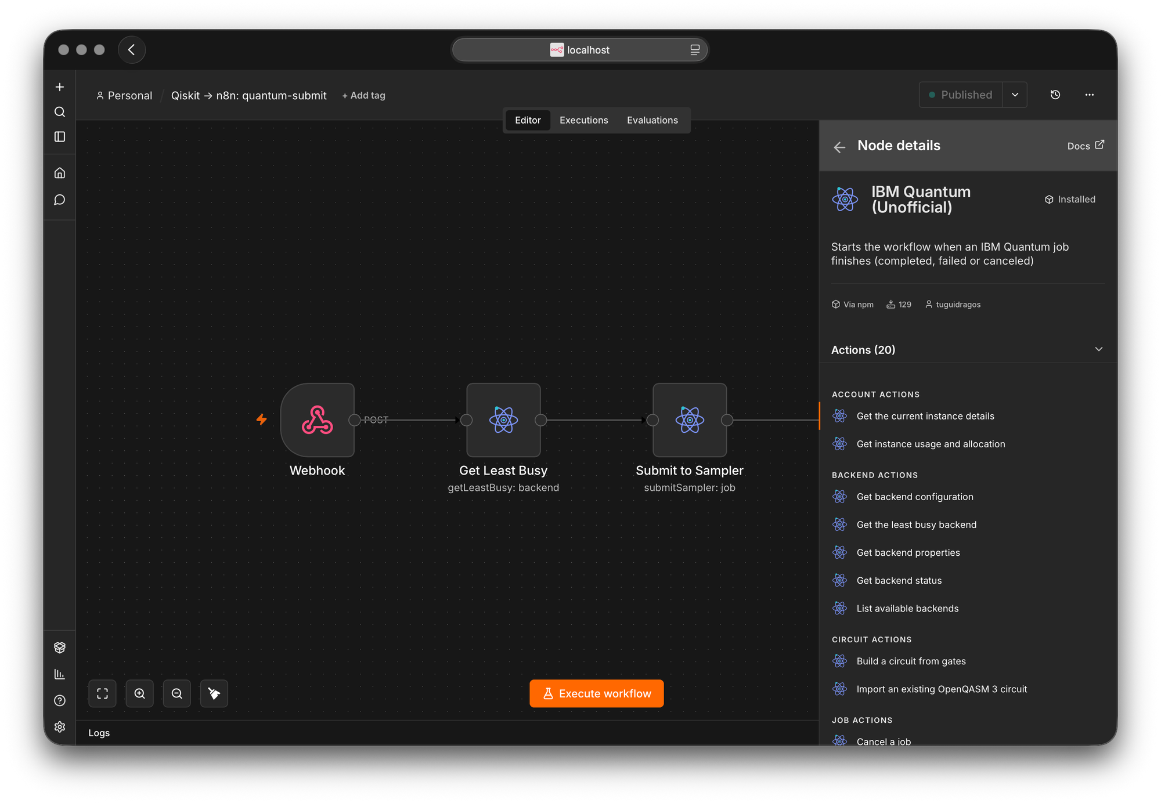Select the Webhook node on canvas
This screenshot has height=803, width=1161.
(x=318, y=420)
